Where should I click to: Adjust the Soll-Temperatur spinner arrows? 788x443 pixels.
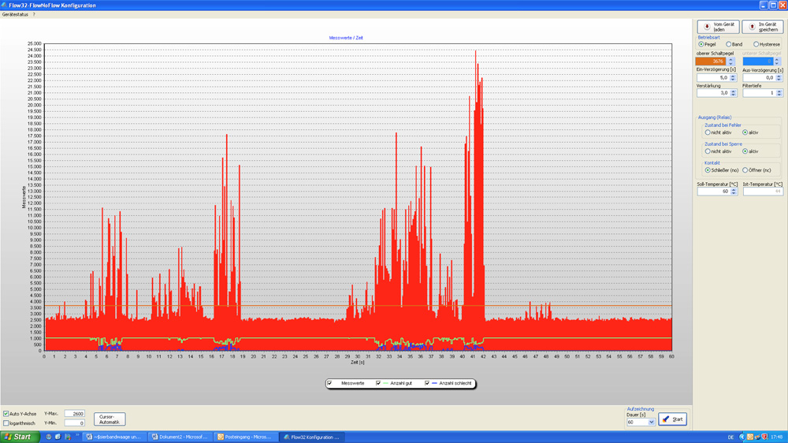734,192
